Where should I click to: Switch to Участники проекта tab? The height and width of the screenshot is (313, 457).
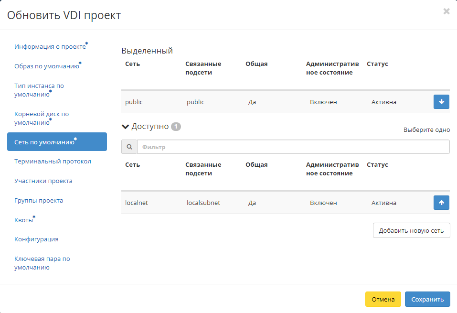point(43,181)
